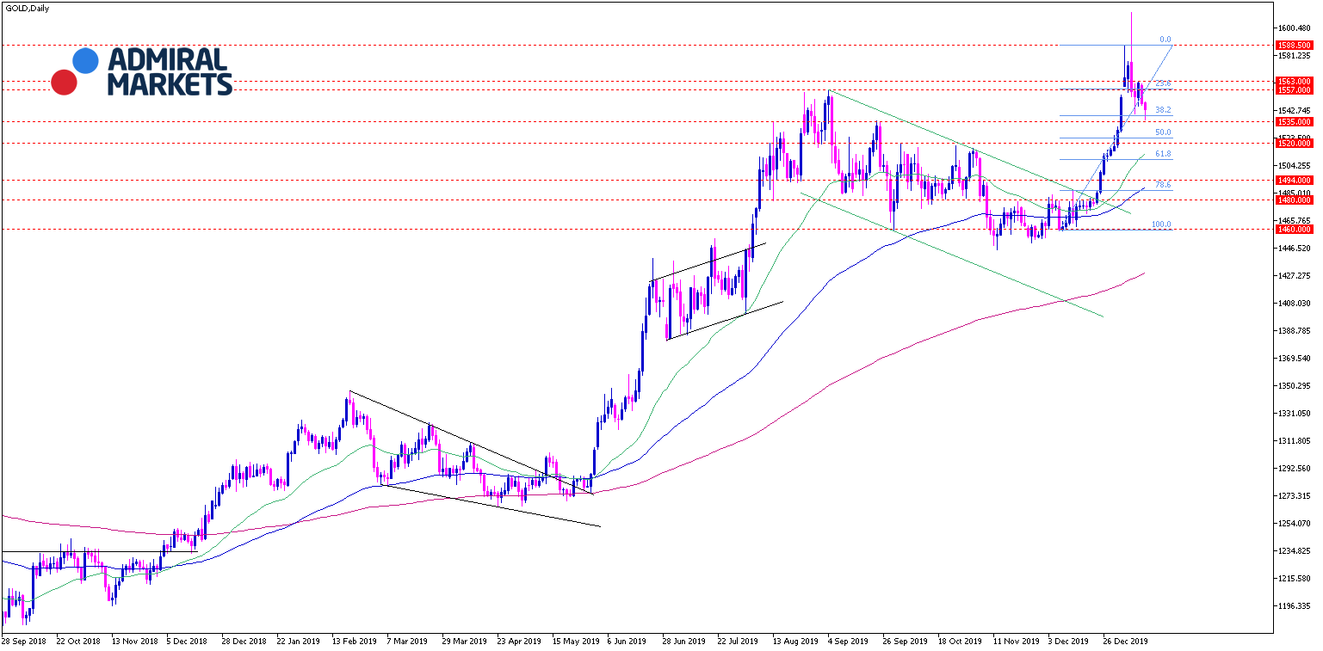
Task: Click the 1535.000 price level tag
Action: (x=1294, y=122)
